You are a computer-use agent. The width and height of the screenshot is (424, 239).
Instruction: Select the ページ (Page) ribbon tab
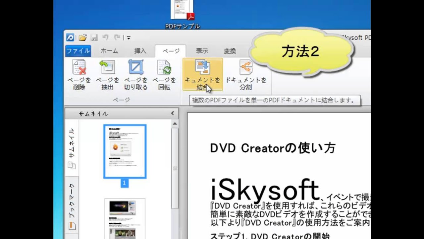click(x=171, y=51)
